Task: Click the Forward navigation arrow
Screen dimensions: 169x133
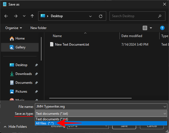Action: [x=15, y=16]
